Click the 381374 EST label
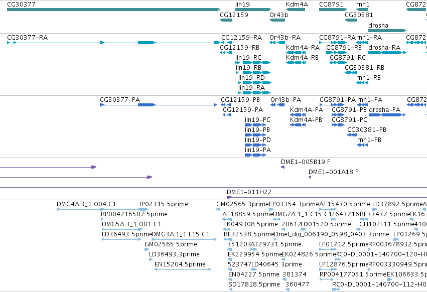The image size is (427, 292). point(295,274)
